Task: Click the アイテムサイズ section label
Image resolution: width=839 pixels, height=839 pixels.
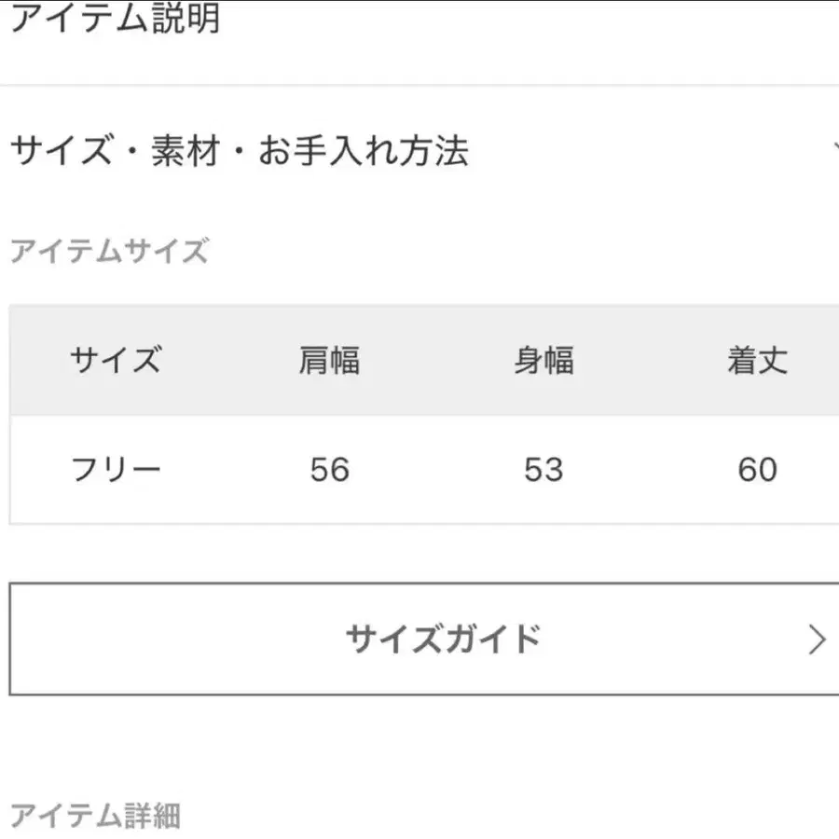Action: pos(109,249)
